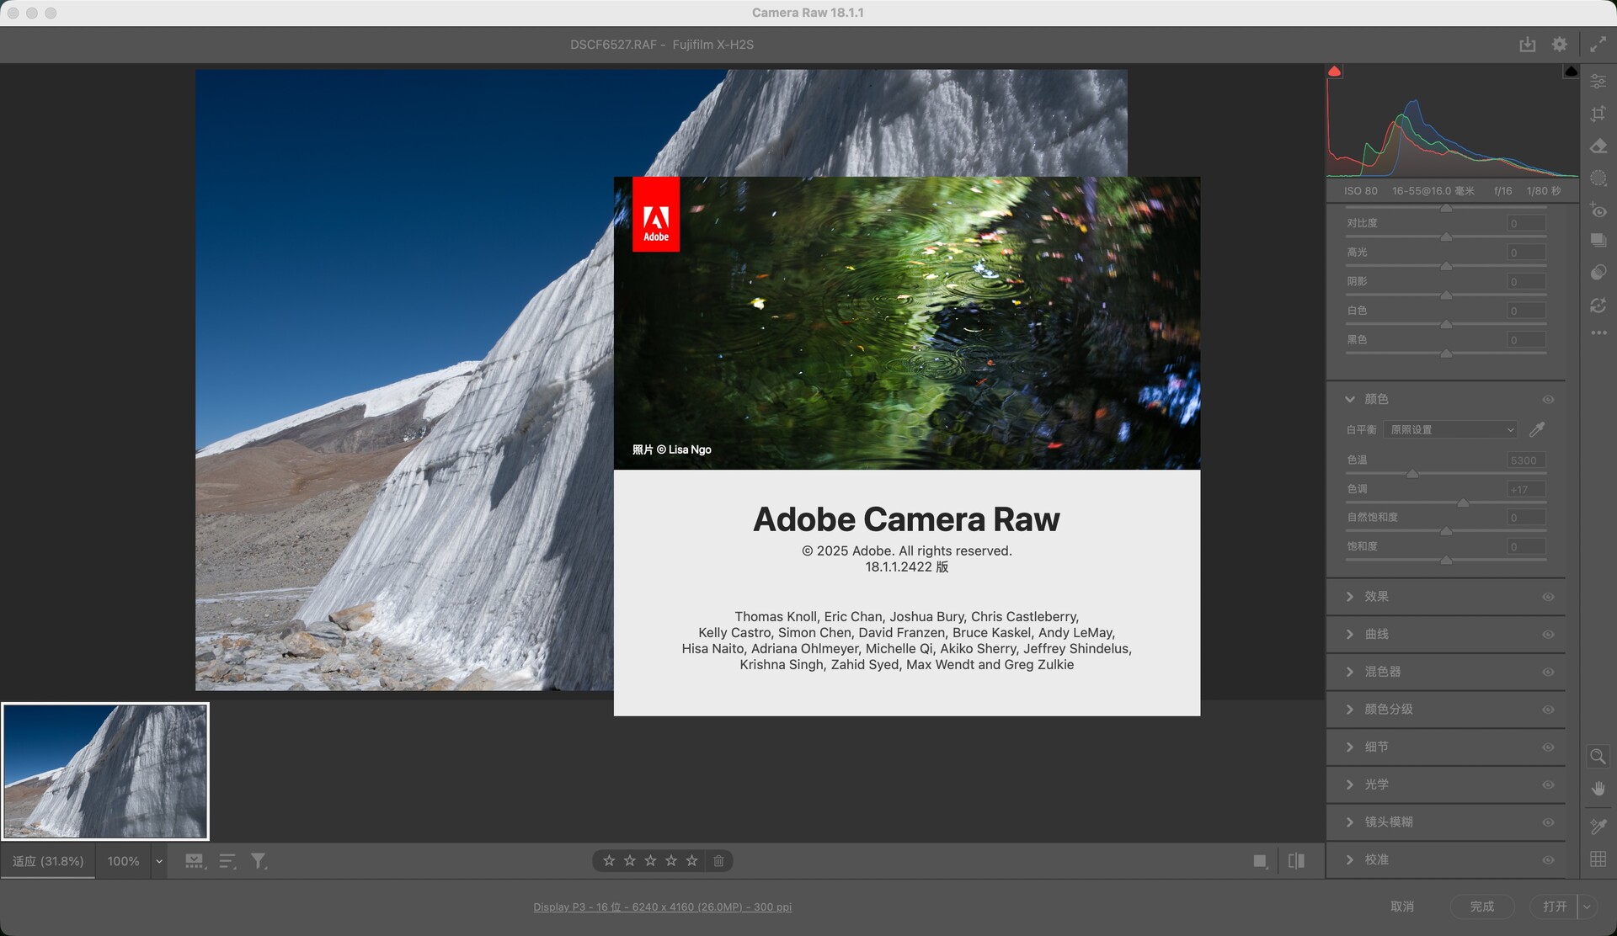The height and width of the screenshot is (936, 1617).
Task: Select the Zoom magnifier tool
Action: pos(1597,756)
